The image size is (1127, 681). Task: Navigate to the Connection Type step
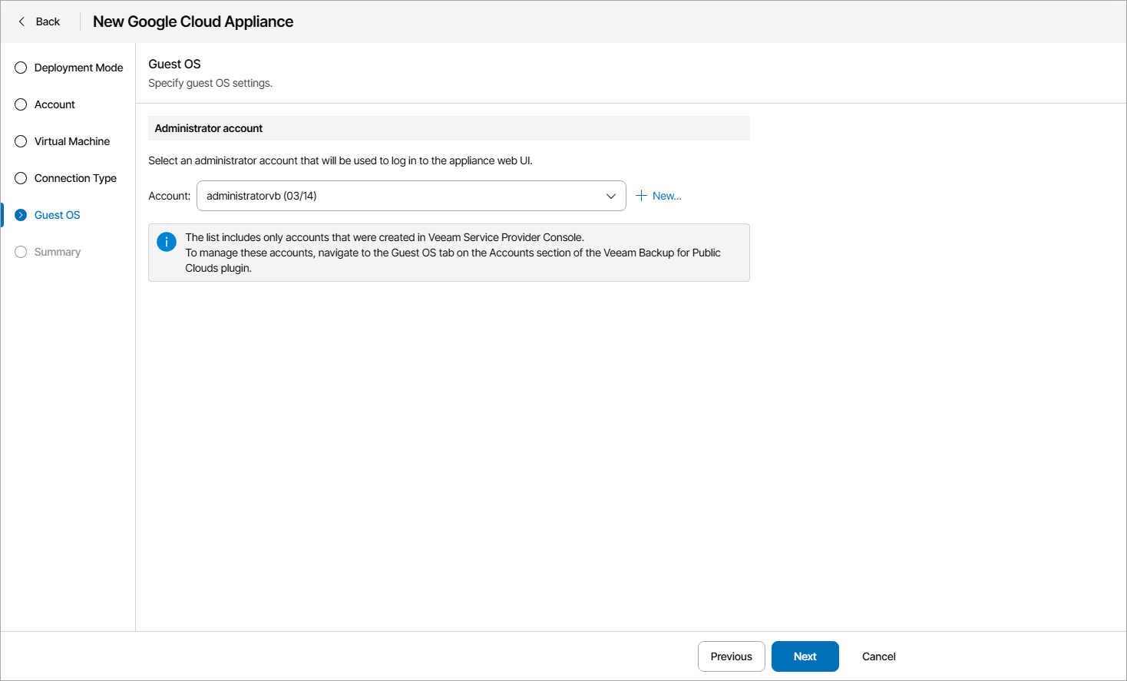[x=75, y=178]
